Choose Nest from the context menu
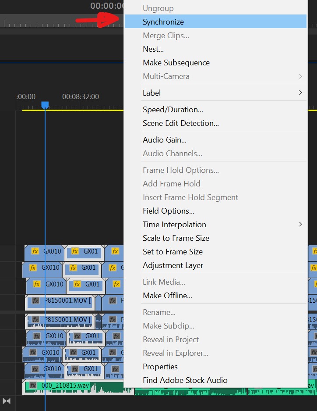This screenshot has height=411, width=317. click(x=153, y=49)
